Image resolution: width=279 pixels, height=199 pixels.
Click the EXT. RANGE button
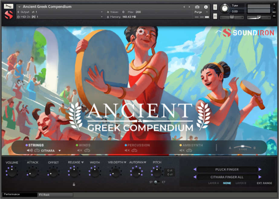[264, 183]
